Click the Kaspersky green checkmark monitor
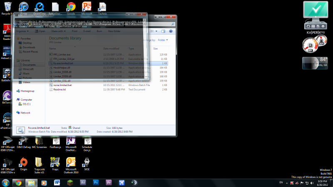Screen dimensions: 333x187 (316, 10)
